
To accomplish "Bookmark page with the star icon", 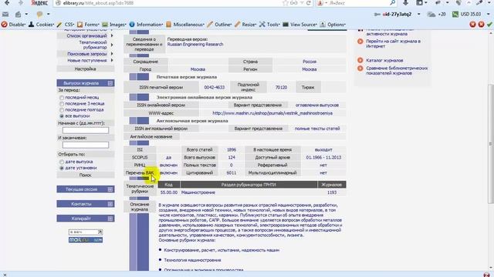I will tap(285, 3).
